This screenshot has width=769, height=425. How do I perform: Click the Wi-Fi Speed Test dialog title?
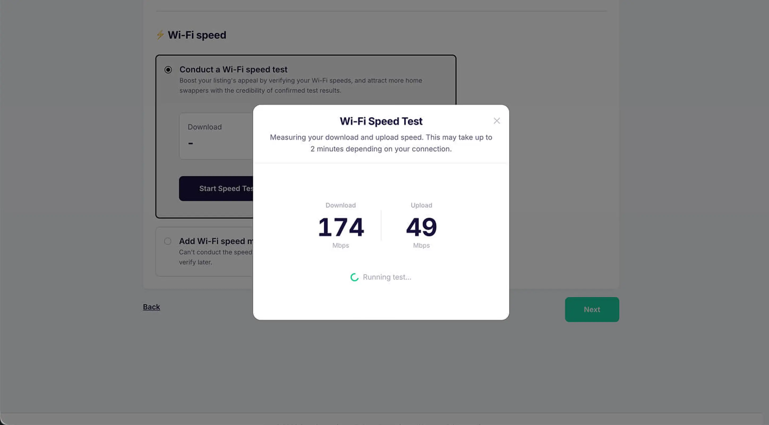pyautogui.click(x=381, y=121)
